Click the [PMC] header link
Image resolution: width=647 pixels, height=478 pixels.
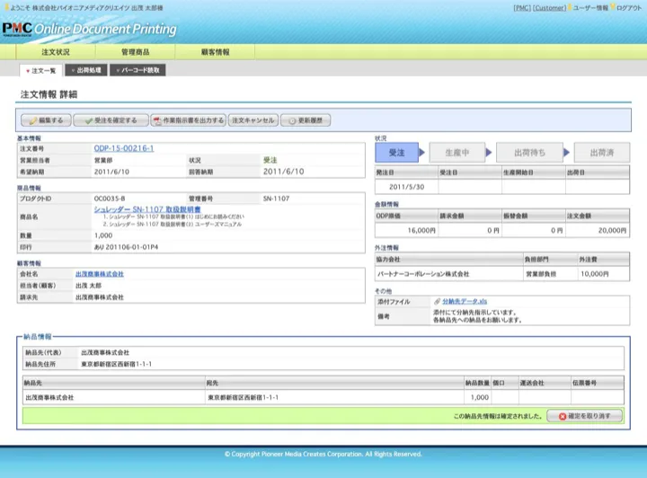point(522,8)
